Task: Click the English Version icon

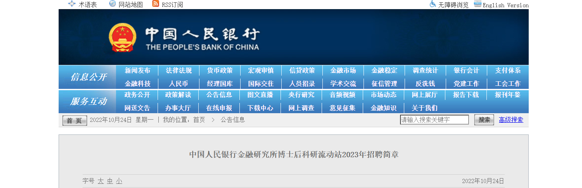Action: click(477, 4)
